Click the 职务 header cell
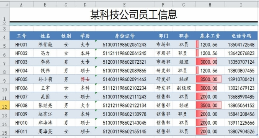The width and height of the screenshot is (259, 138). point(184,36)
